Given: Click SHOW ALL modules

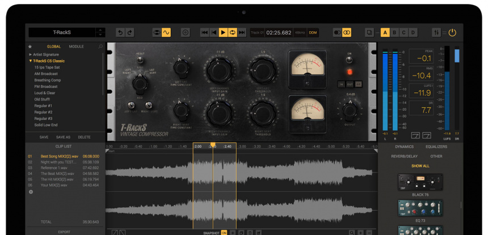Looking at the screenshot, I should pyautogui.click(x=420, y=166).
